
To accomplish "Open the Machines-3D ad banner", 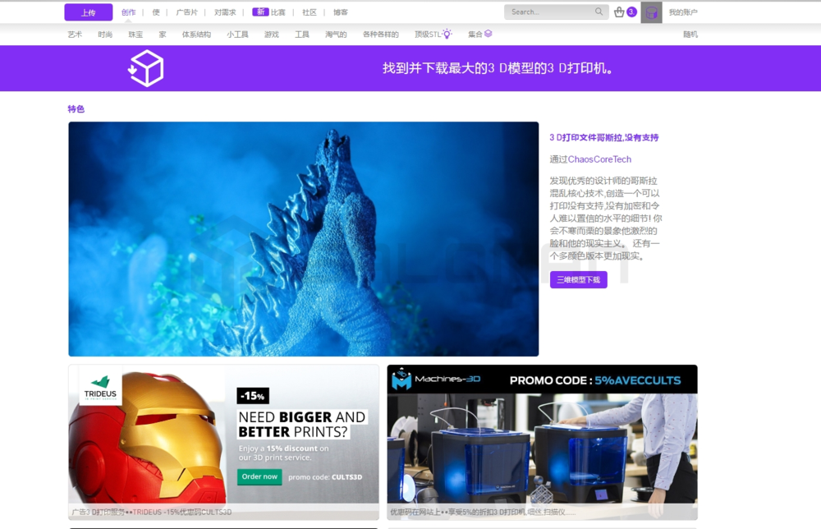I will (x=543, y=443).
